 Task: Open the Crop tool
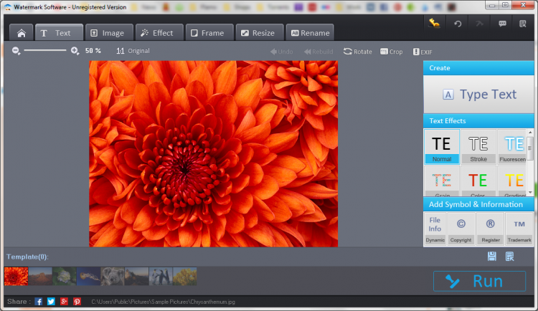click(392, 52)
